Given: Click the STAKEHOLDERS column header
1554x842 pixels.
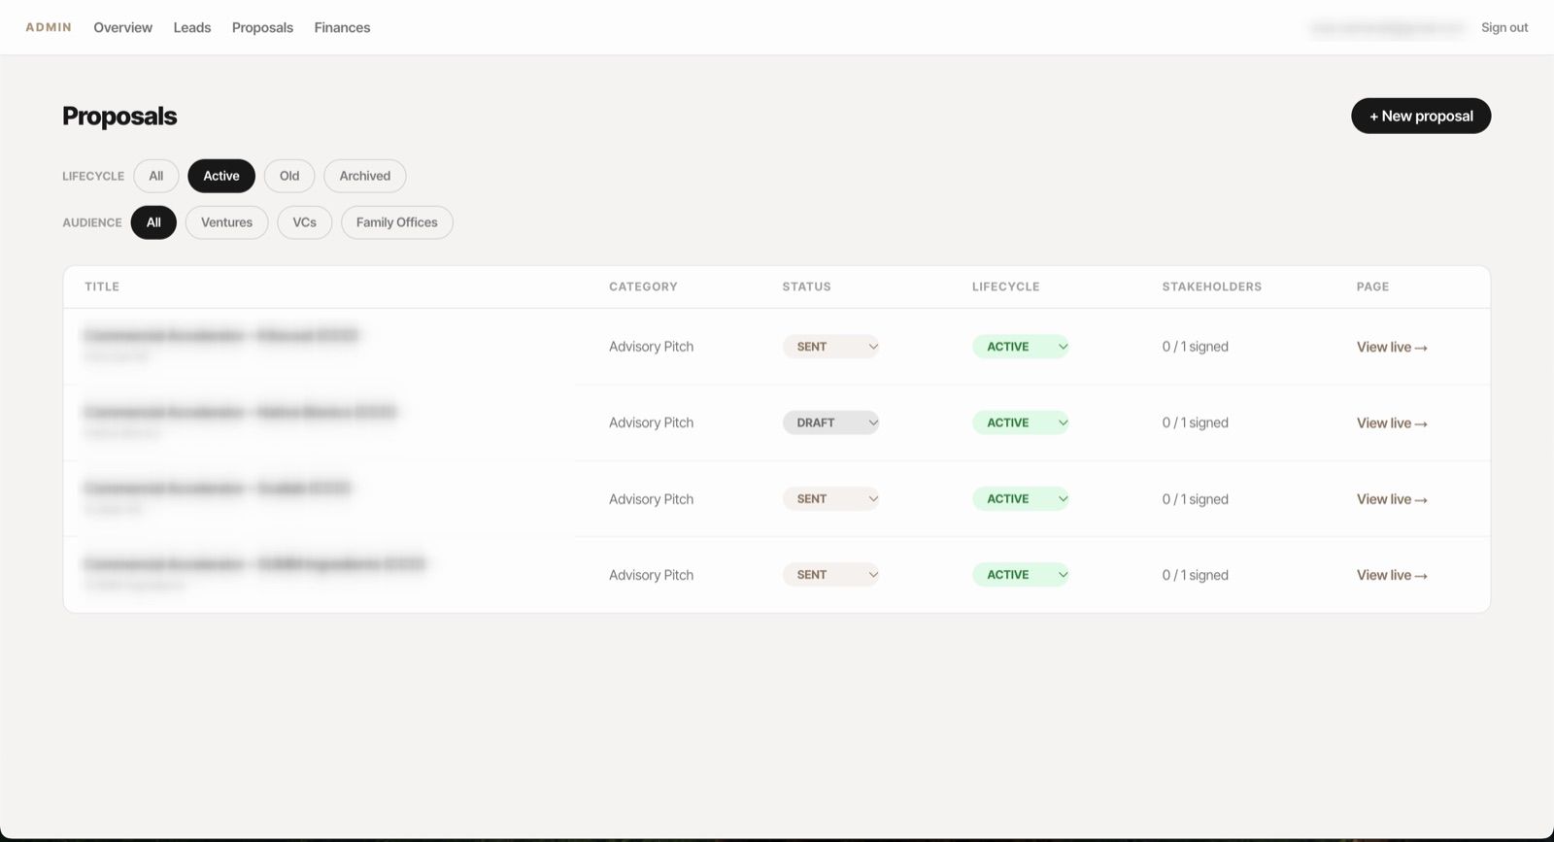Looking at the screenshot, I should (x=1212, y=286).
